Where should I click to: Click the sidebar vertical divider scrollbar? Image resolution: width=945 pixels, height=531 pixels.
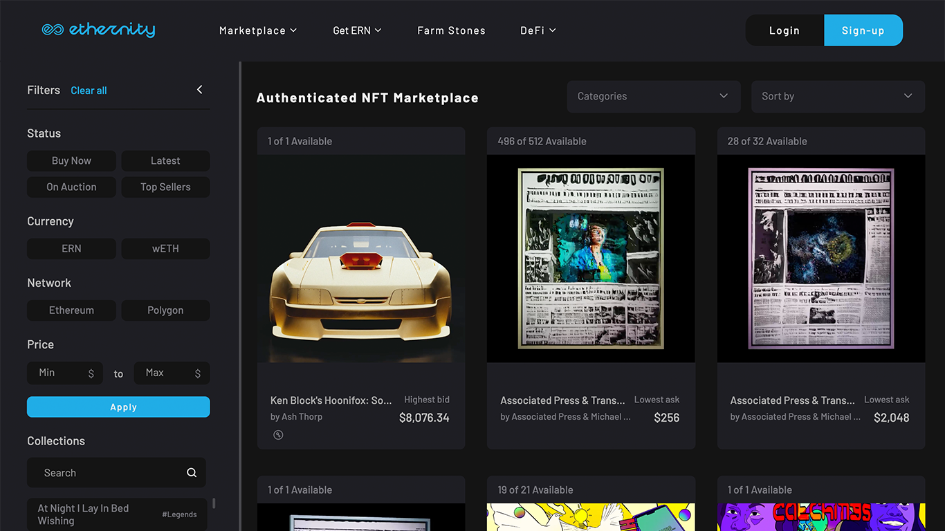pyautogui.click(x=240, y=296)
